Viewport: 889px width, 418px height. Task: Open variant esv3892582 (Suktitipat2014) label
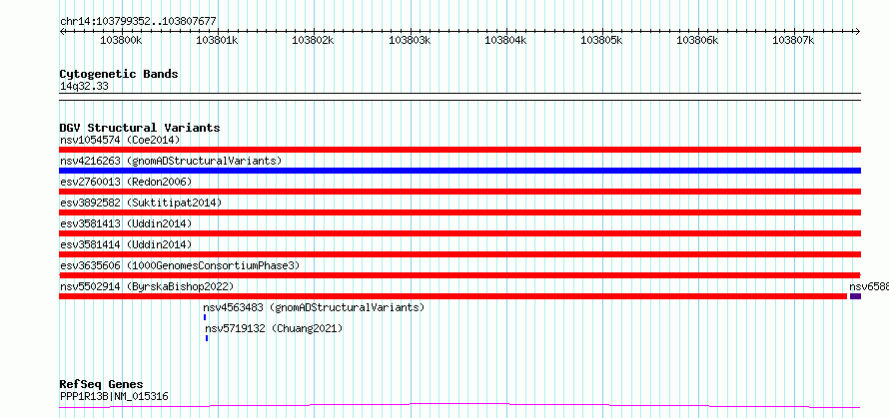(x=141, y=203)
